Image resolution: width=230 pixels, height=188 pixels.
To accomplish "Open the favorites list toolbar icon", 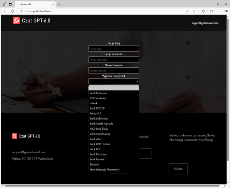I will pyautogui.click(x=211, y=11).
